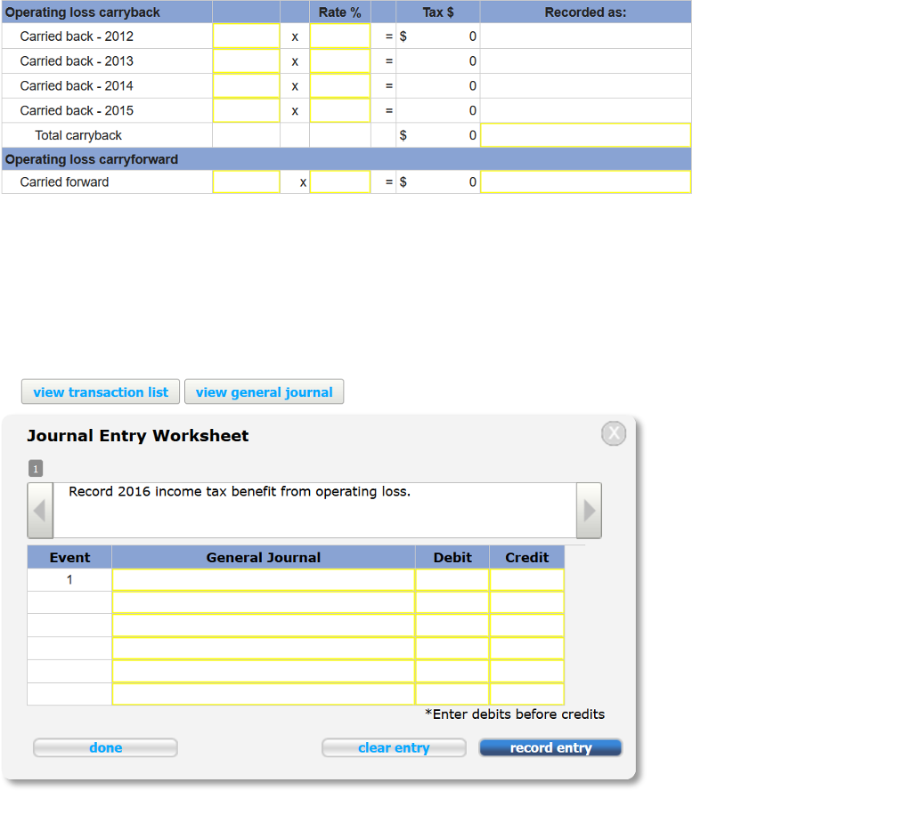This screenshot has width=912, height=823.
Task: Click the 'Credit' column header
Action: click(x=527, y=557)
